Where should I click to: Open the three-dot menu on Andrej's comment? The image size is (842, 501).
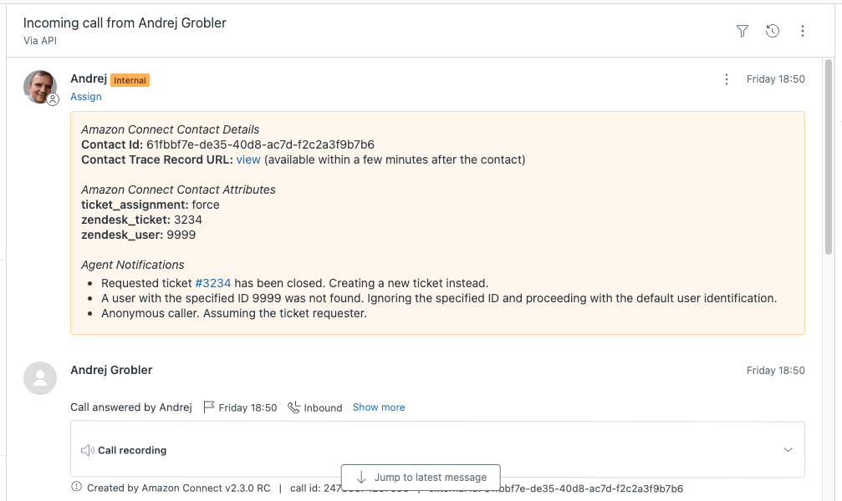[x=726, y=79]
